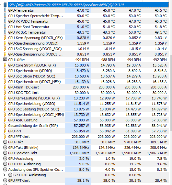
Task: Click lightning icon beside GPU-Kern-Spannung (VDDCR_GFX)
Action: coord(5,38)
